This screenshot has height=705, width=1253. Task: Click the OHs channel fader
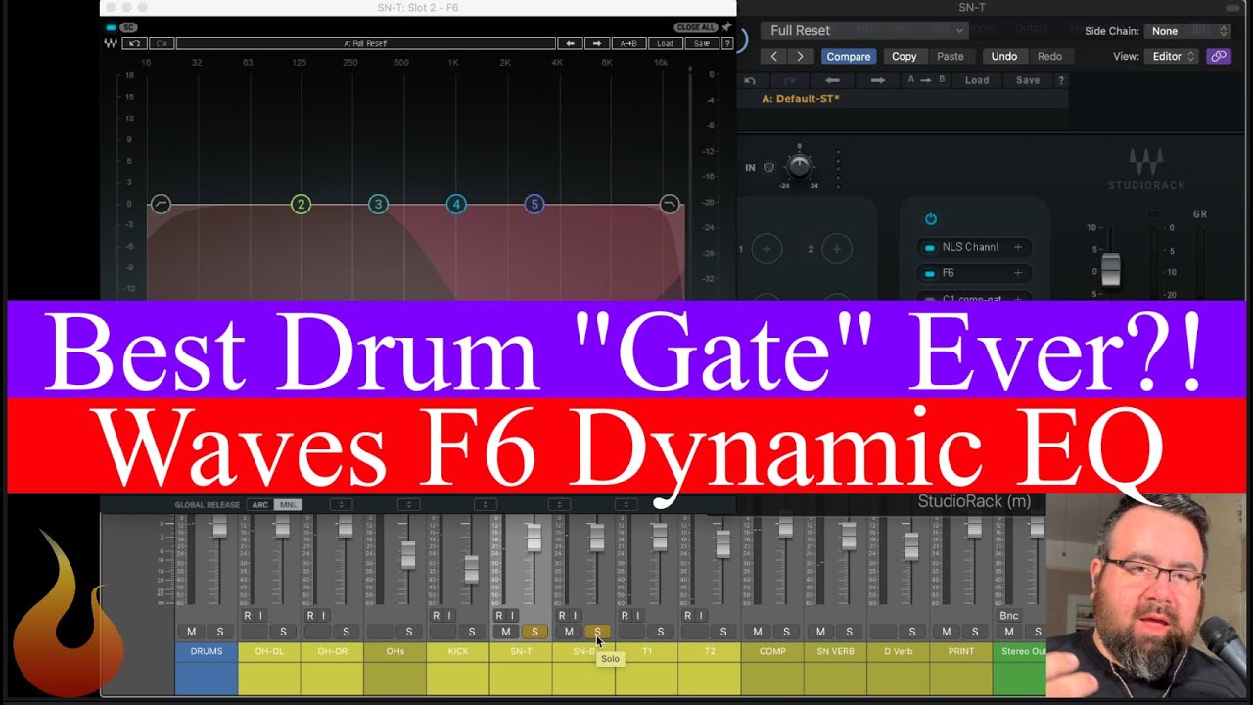[x=408, y=554]
